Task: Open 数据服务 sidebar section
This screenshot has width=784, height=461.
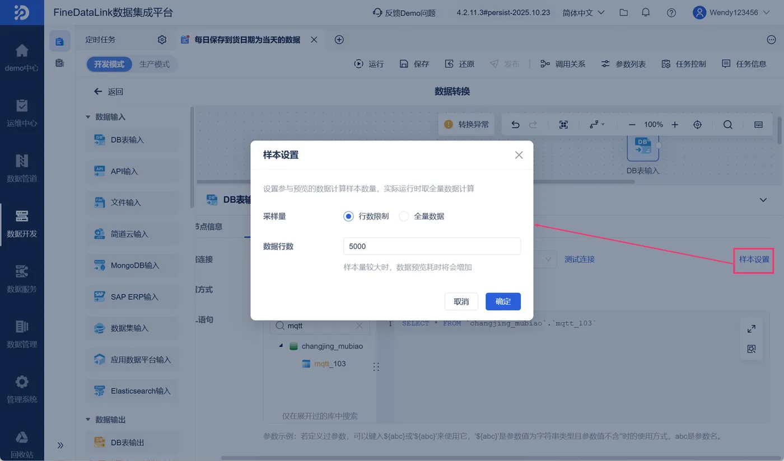Action: point(22,279)
